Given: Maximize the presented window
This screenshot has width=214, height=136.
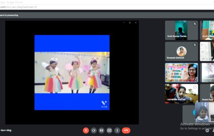Looking at the screenshot, I should tap(130, 23).
